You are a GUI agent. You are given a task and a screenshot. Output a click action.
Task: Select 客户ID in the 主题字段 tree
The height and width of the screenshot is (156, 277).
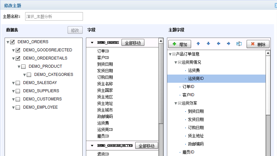pos(188,95)
